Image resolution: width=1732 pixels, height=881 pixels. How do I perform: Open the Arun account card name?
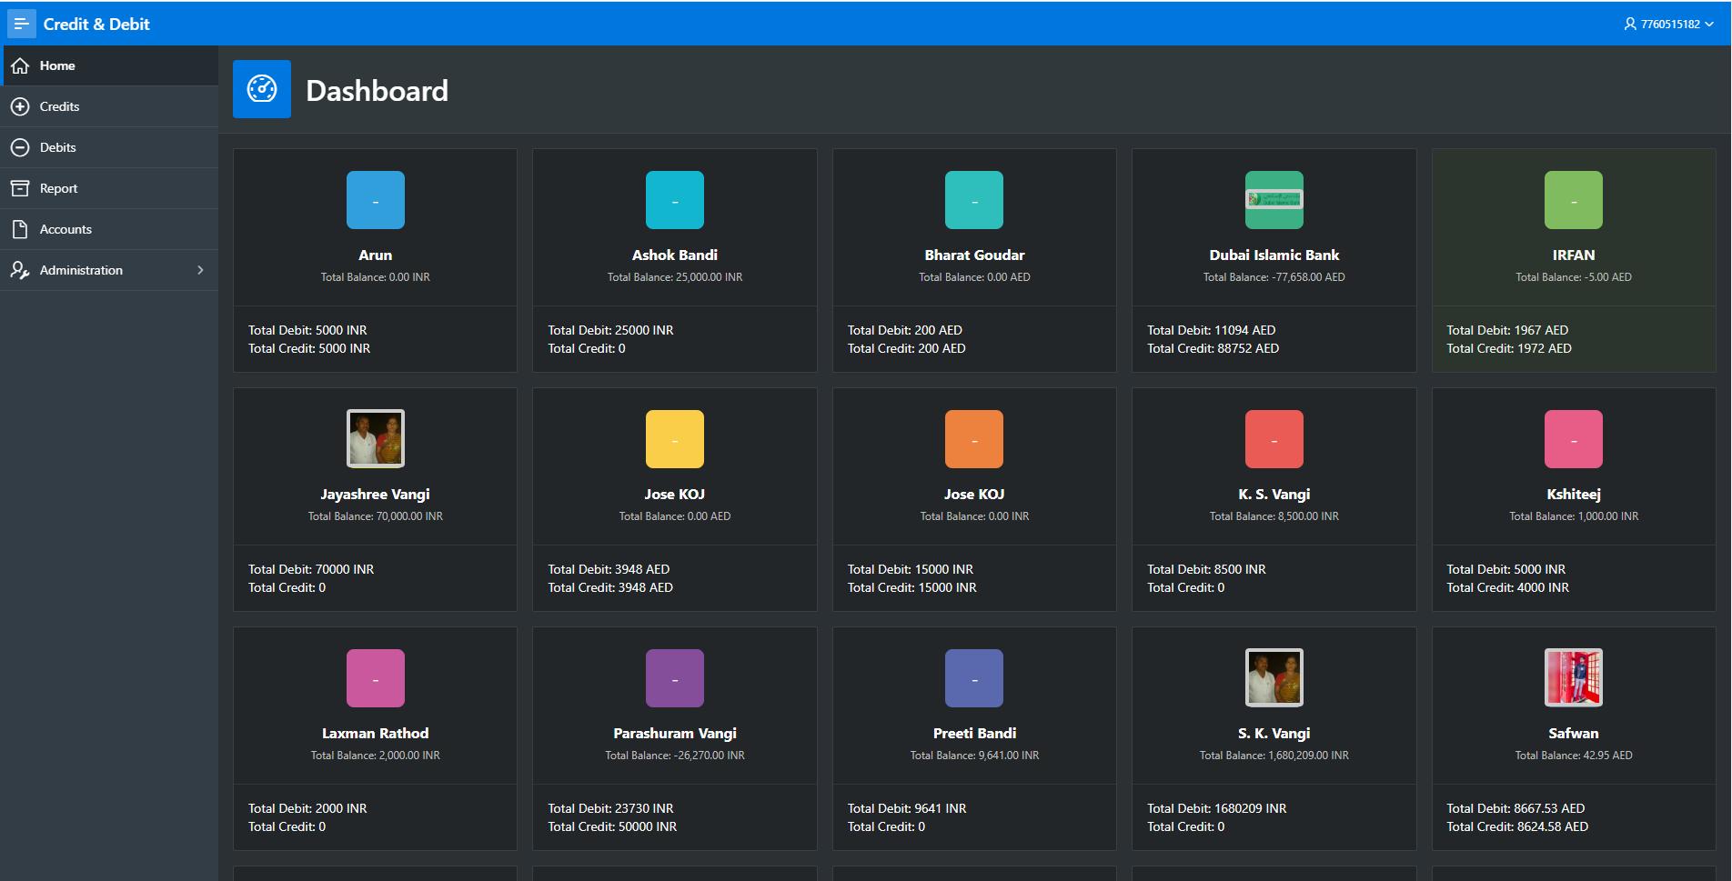coord(376,255)
